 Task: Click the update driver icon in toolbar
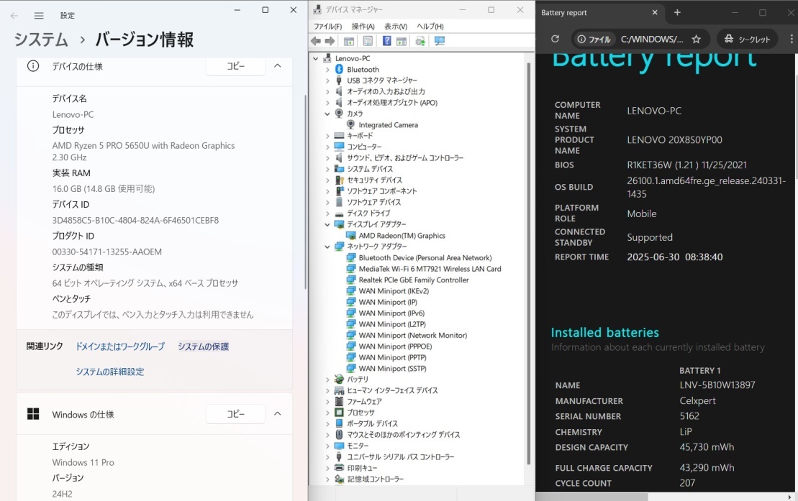tap(420, 41)
